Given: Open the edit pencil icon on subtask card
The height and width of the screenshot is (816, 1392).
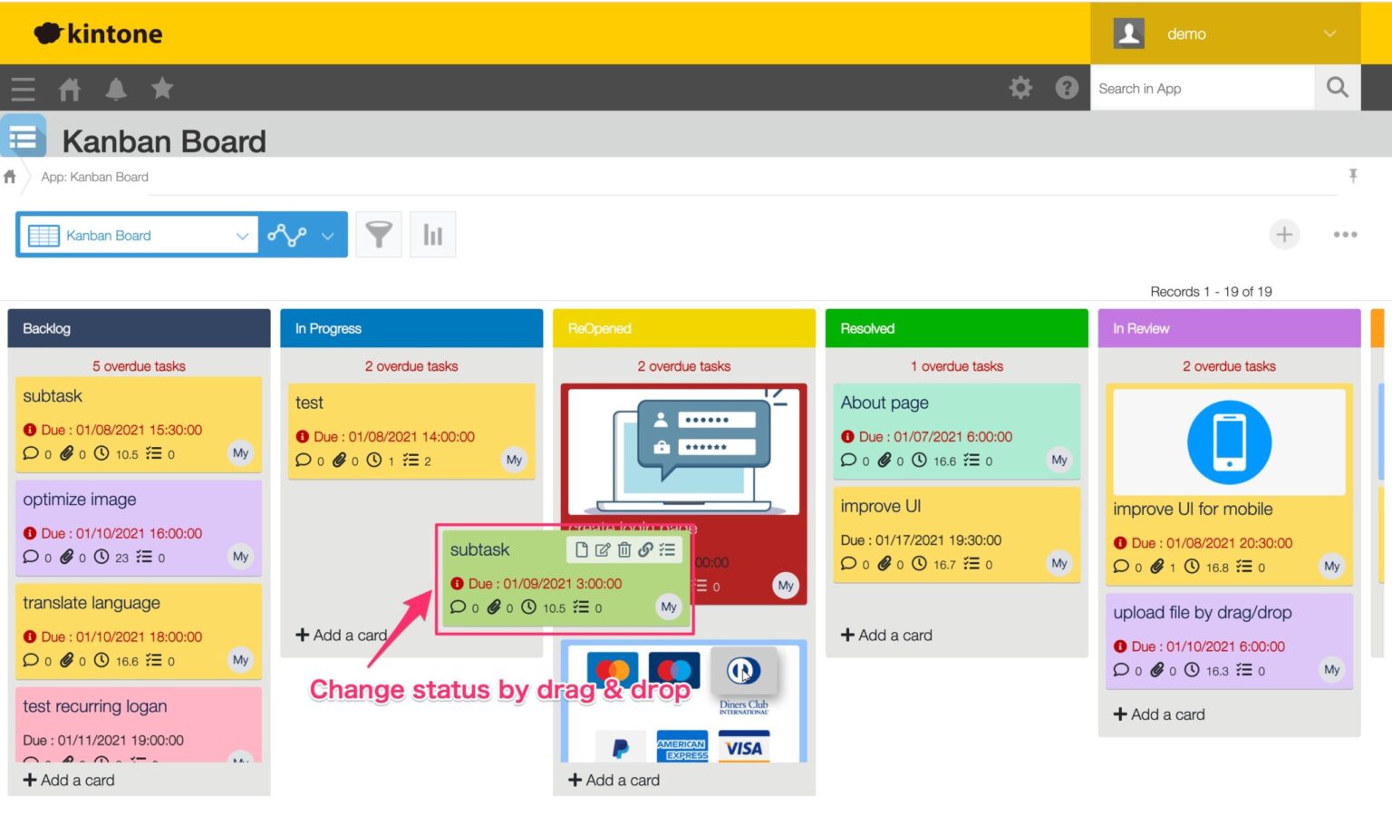Looking at the screenshot, I should point(601,549).
